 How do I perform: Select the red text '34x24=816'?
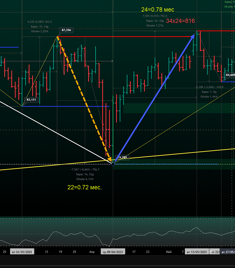pos(180,21)
